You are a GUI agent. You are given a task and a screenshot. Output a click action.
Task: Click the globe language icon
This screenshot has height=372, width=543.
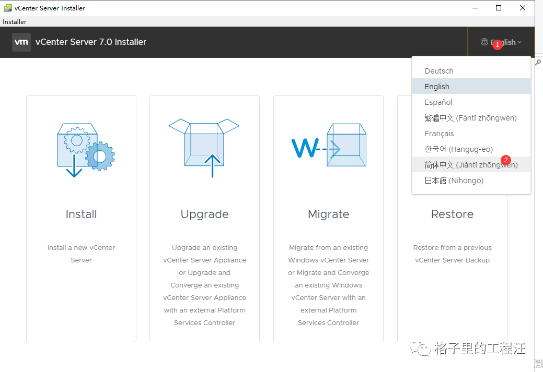pyautogui.click(x=484, y=42)
